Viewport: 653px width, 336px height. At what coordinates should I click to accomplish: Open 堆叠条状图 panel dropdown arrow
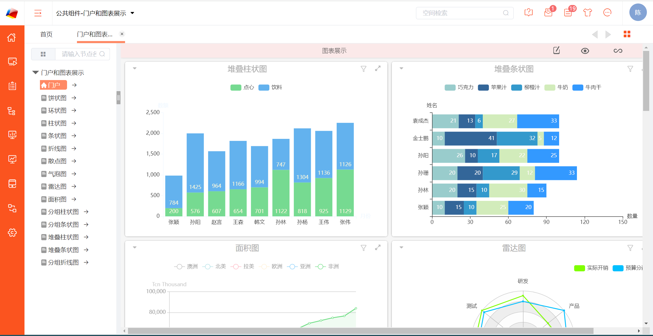(401, 68)
